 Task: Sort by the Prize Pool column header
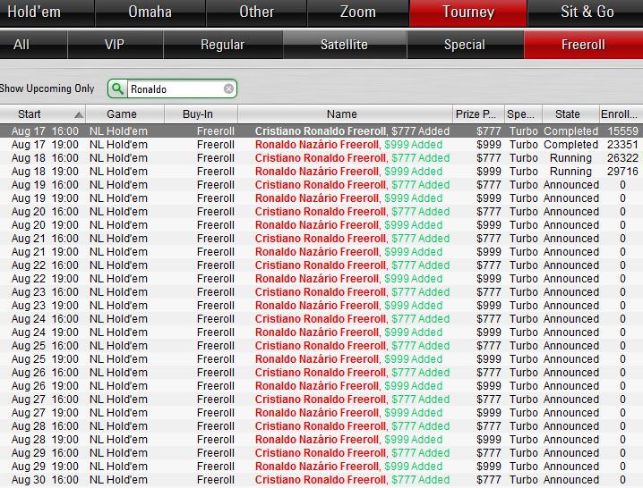pos(477,114)
